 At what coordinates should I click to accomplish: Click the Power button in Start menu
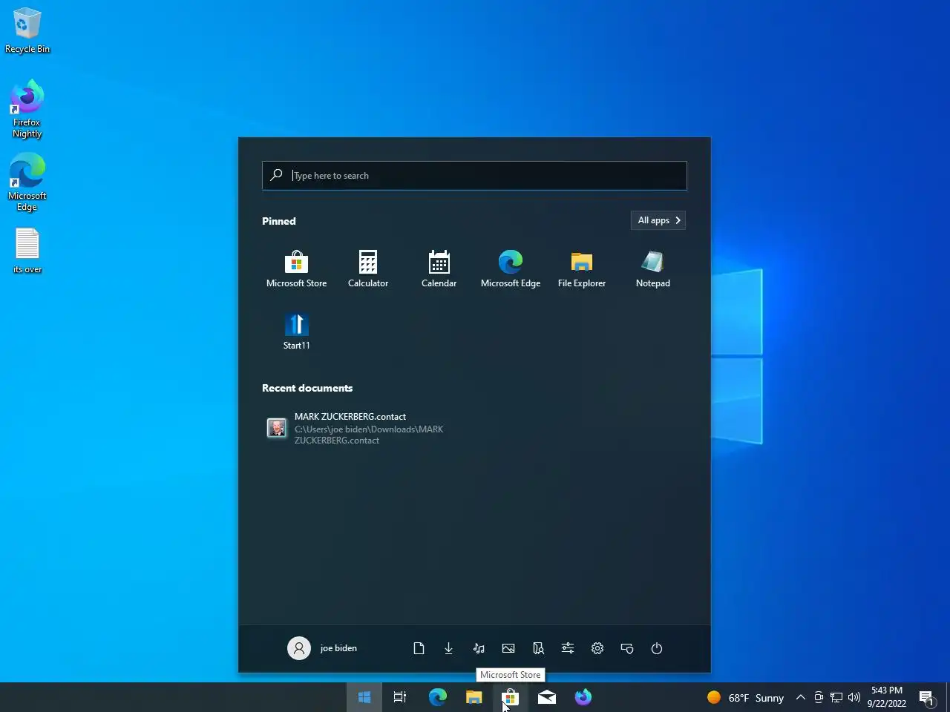point(657,648)
